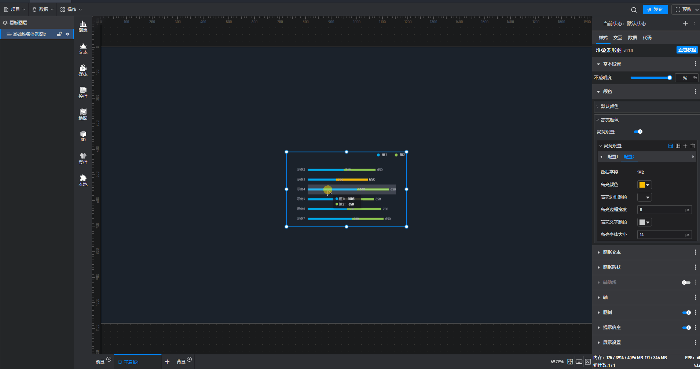The image size is (700, 369).
Task: Add a new highlight configuration
Action: point(685,146)
